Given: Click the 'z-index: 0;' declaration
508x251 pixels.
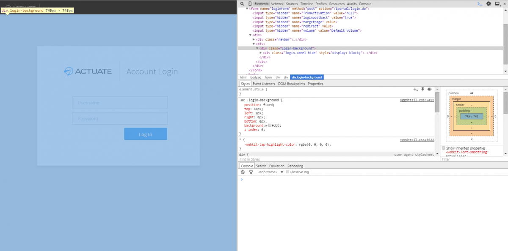Looking at the screenshot, I should 256,130.
